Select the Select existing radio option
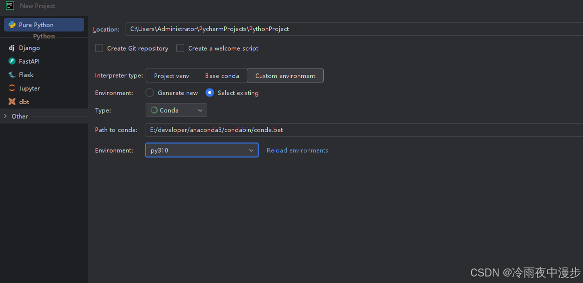Viewport: 583px width, 283px height. click(x=210, y=92)
